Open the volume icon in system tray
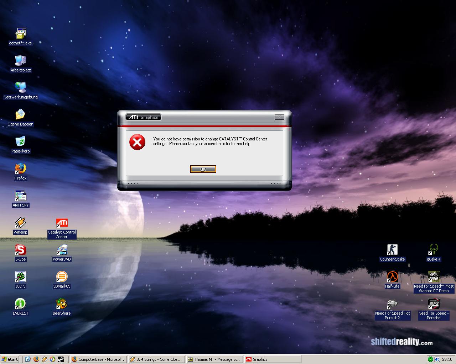 click(x=437, y=359)
